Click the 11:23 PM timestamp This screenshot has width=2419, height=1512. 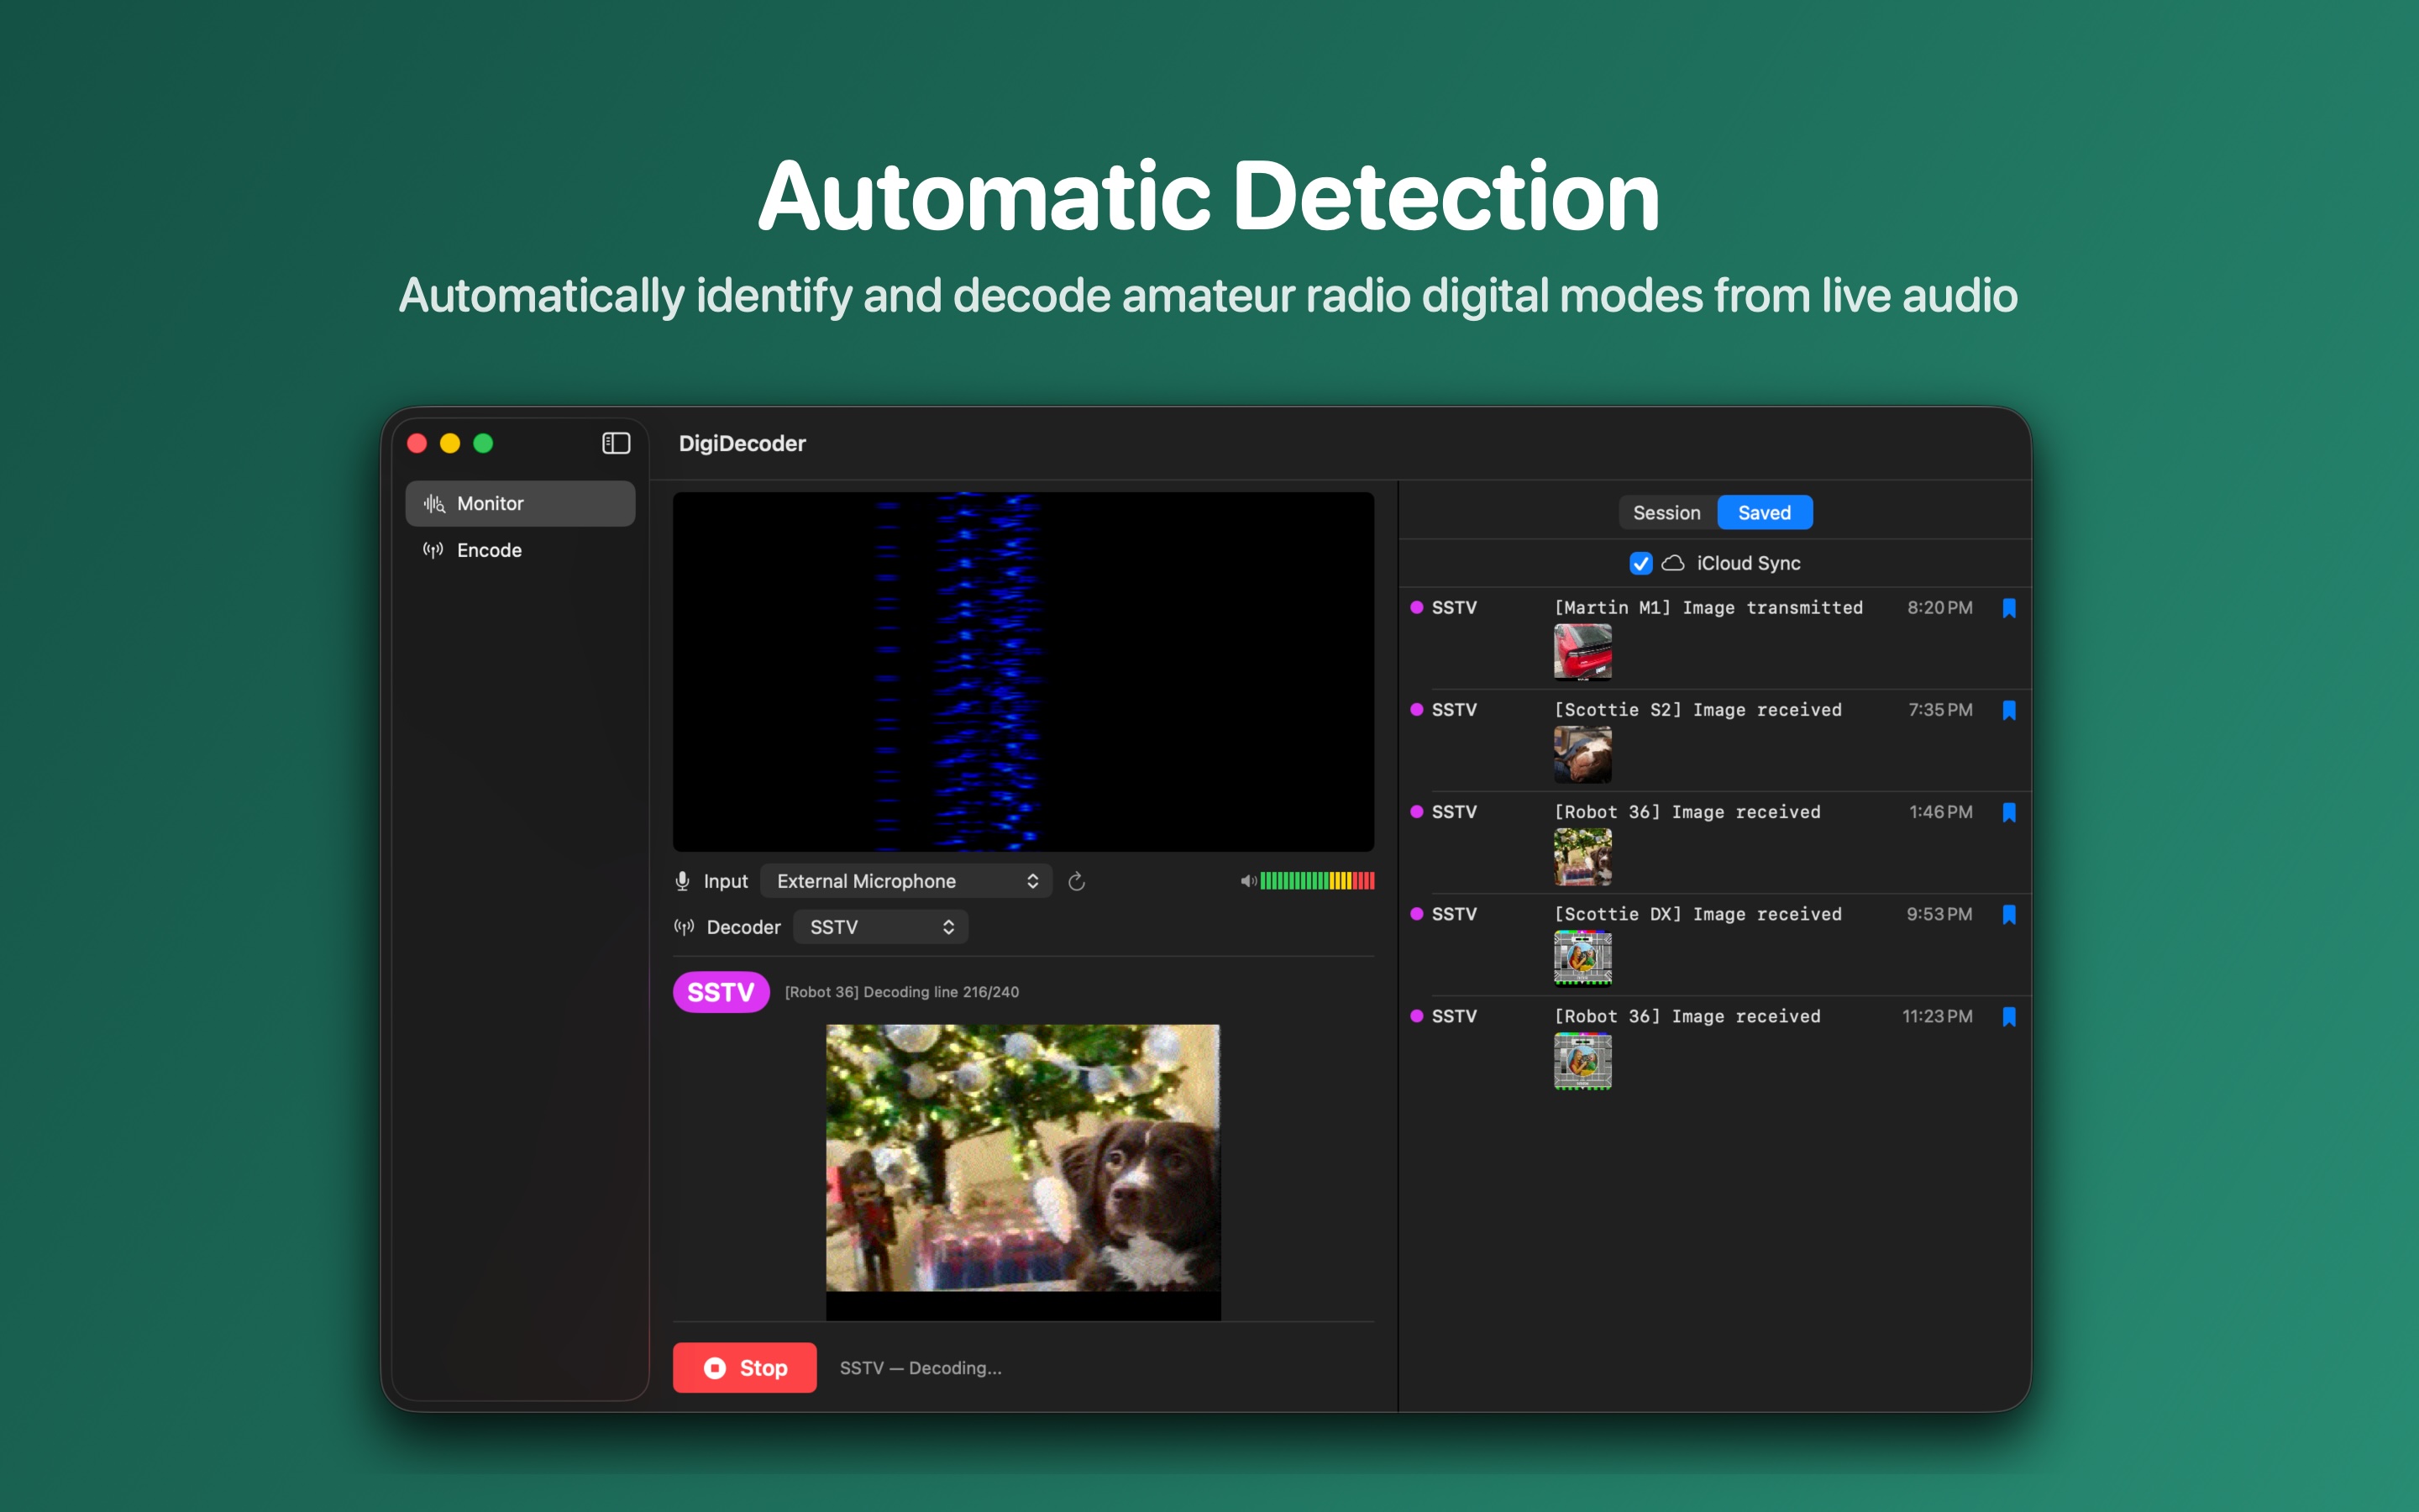coord(1937,1016)
